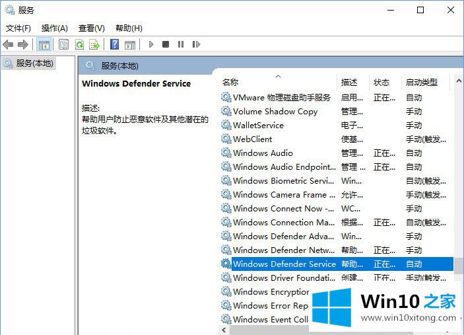Select 服务(本地) in the left tree
464x335 pixels.
point(28,63)
